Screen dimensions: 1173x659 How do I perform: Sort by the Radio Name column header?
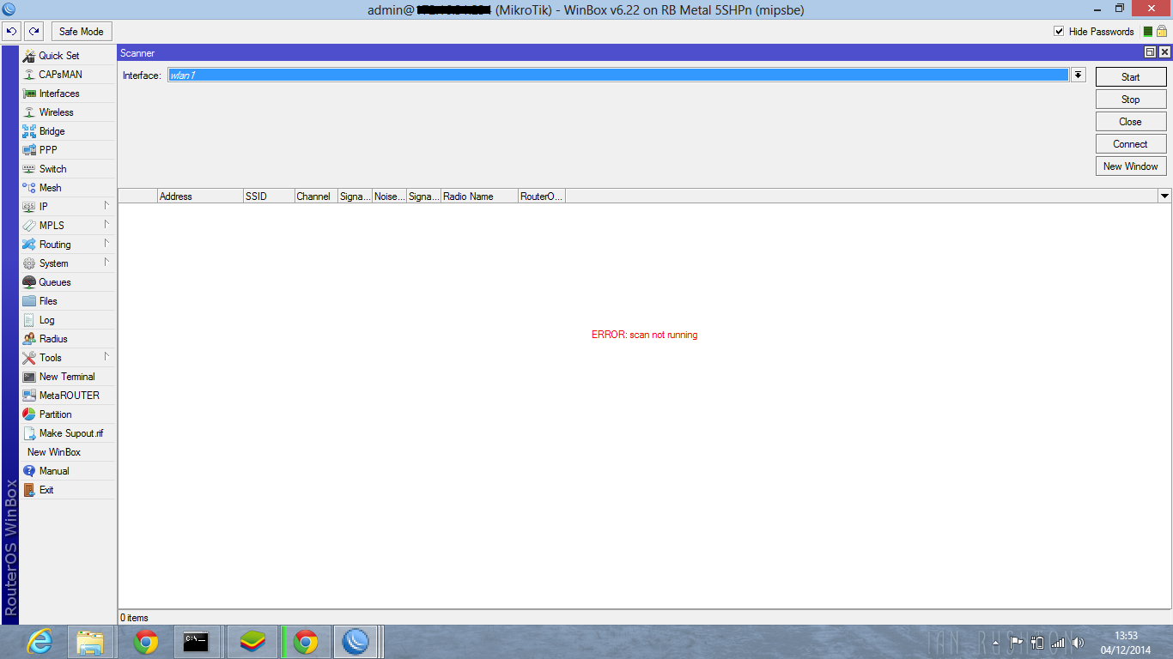pyautogui.click(x=480, y=196)
